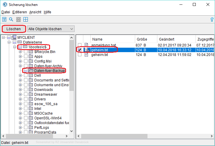Click the magnifying glass search icon

(x=11, y=20)
